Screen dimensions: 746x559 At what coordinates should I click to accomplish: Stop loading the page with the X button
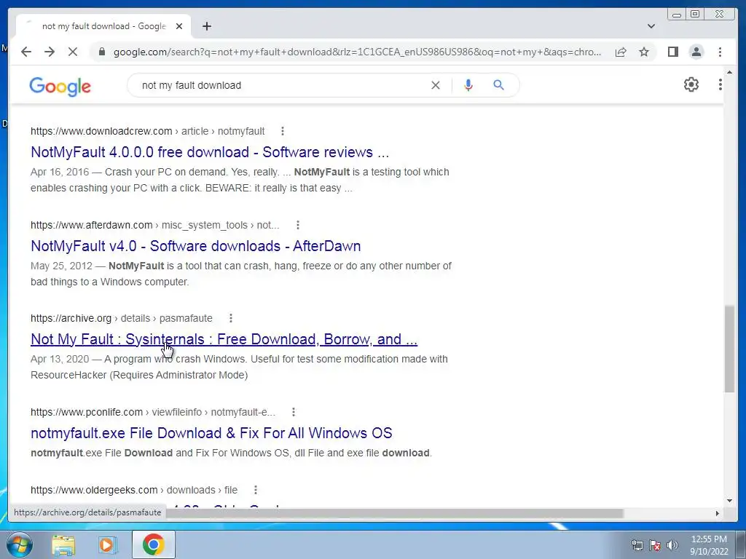73,52
